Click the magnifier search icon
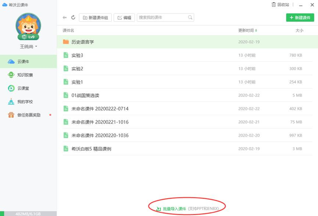The width and height of the screenshot is (318, 216). click(190, 17)
